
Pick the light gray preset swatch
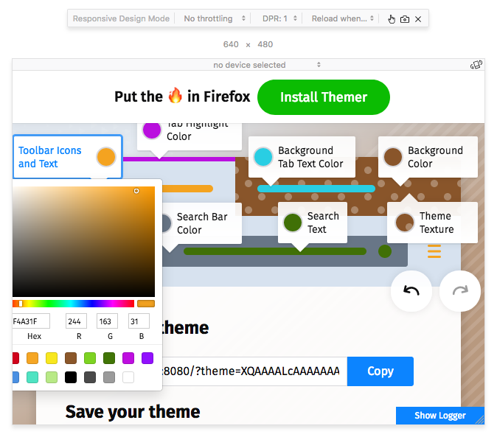[109, 377]
